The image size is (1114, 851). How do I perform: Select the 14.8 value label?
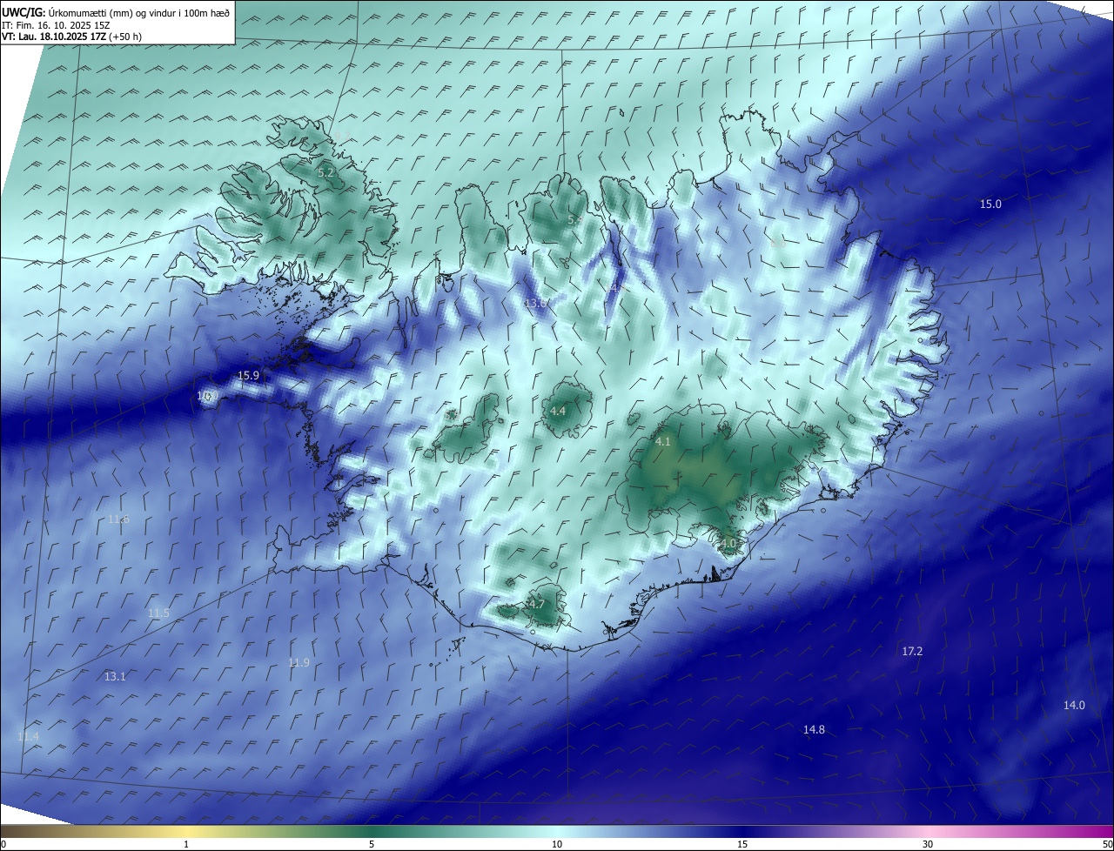point(814,730)
